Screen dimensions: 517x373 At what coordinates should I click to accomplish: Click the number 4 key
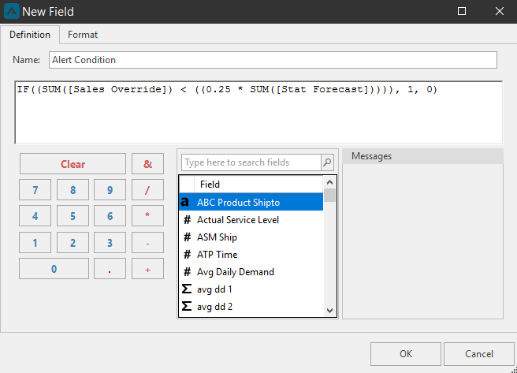pyautogui.click(x=35, y=216)
